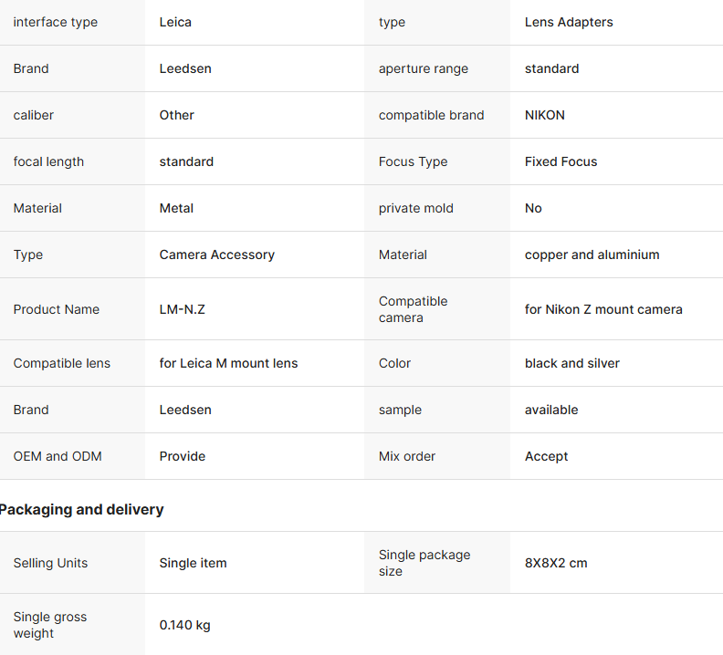Click the '8X8X2 cm' package size value
The image size is (723, 655).
[556, 563]
